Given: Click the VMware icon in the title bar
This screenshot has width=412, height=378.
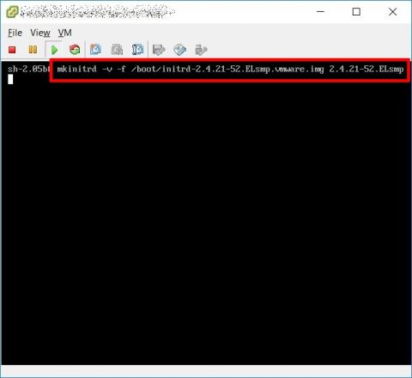Looking at the screenshot, I should pos(12,12).
